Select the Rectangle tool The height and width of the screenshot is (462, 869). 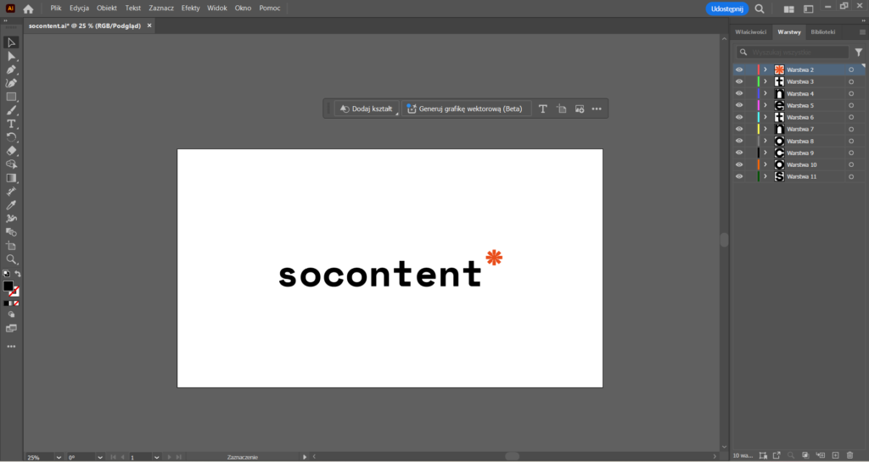[x=11, y=97]
